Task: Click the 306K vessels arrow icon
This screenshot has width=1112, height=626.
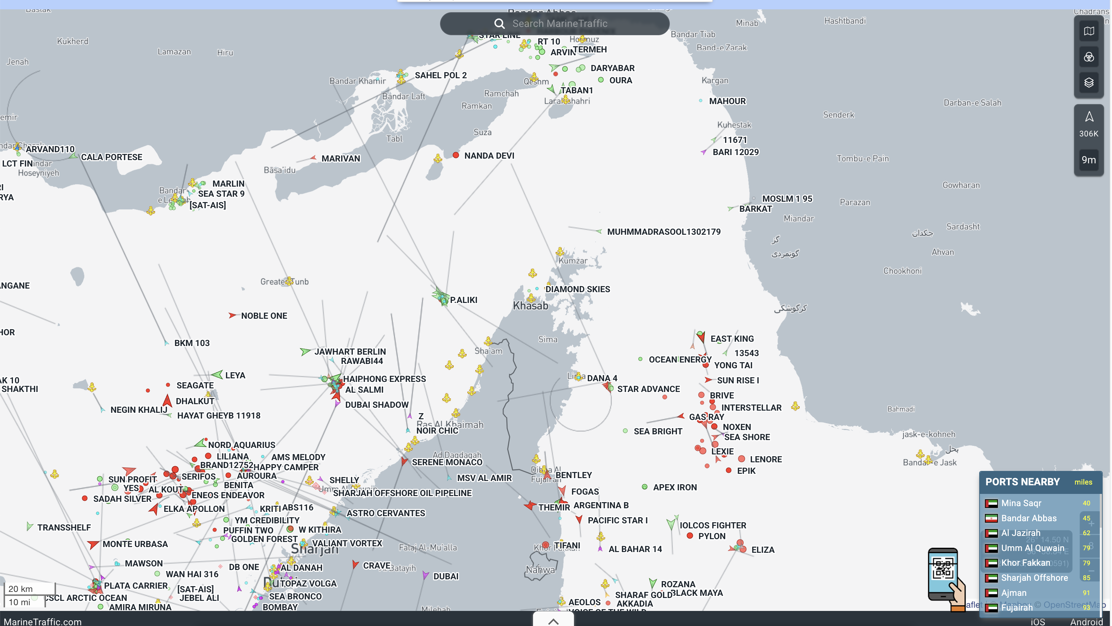Action: point(1089,117)
